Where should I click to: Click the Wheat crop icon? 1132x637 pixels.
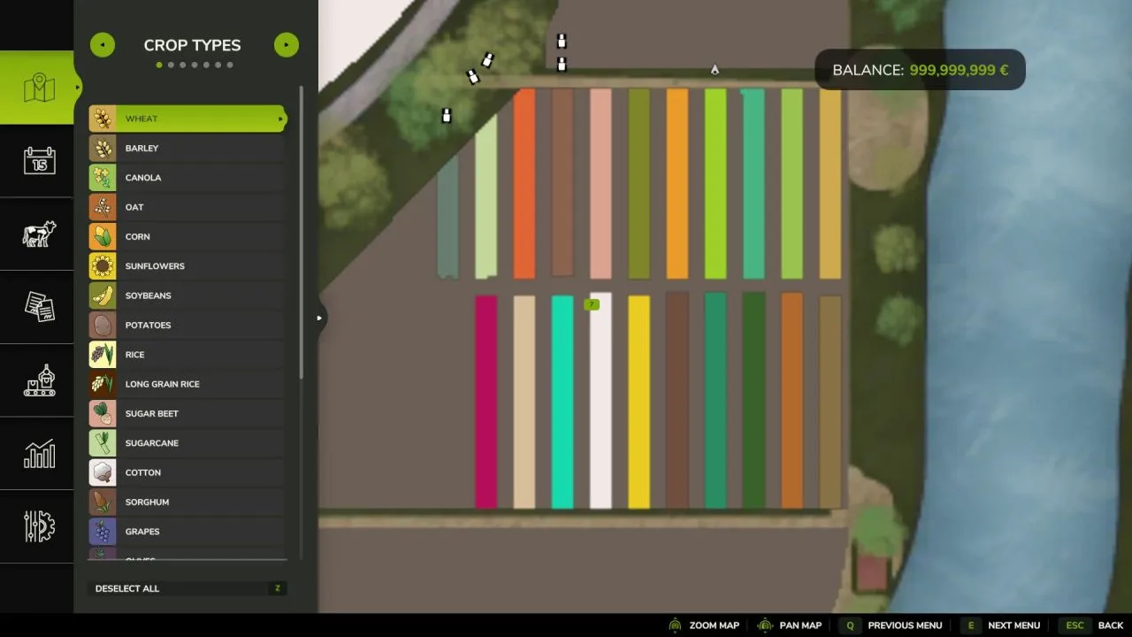click(x=102, y=118)
